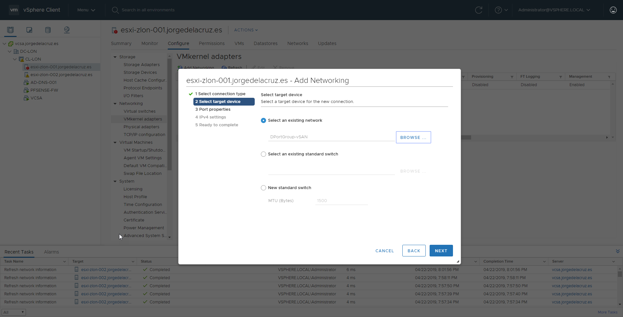Select esxi-zlon-002.jorgedelacruz.es in the inventory tree

point(61,75)
